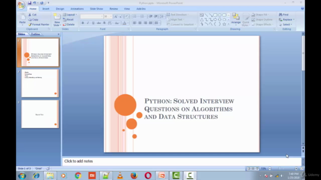Decrease font size with Shrink Font

tap(121, 16)
